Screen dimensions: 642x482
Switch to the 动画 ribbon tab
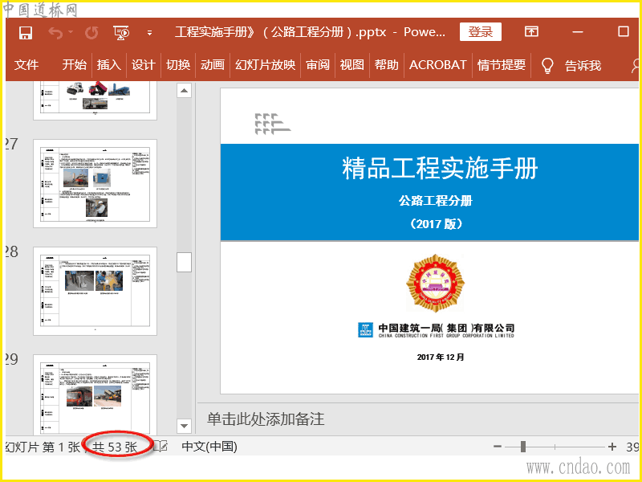point(213,65)
